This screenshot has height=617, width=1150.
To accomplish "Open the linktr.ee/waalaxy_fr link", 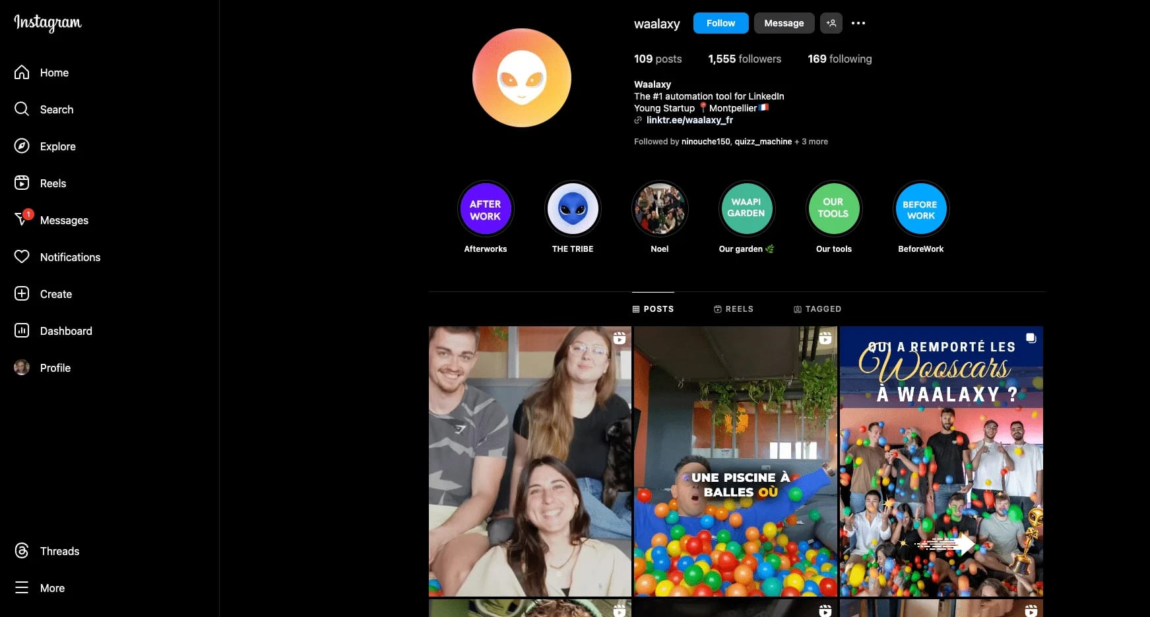I will click(x=689, y=120).
